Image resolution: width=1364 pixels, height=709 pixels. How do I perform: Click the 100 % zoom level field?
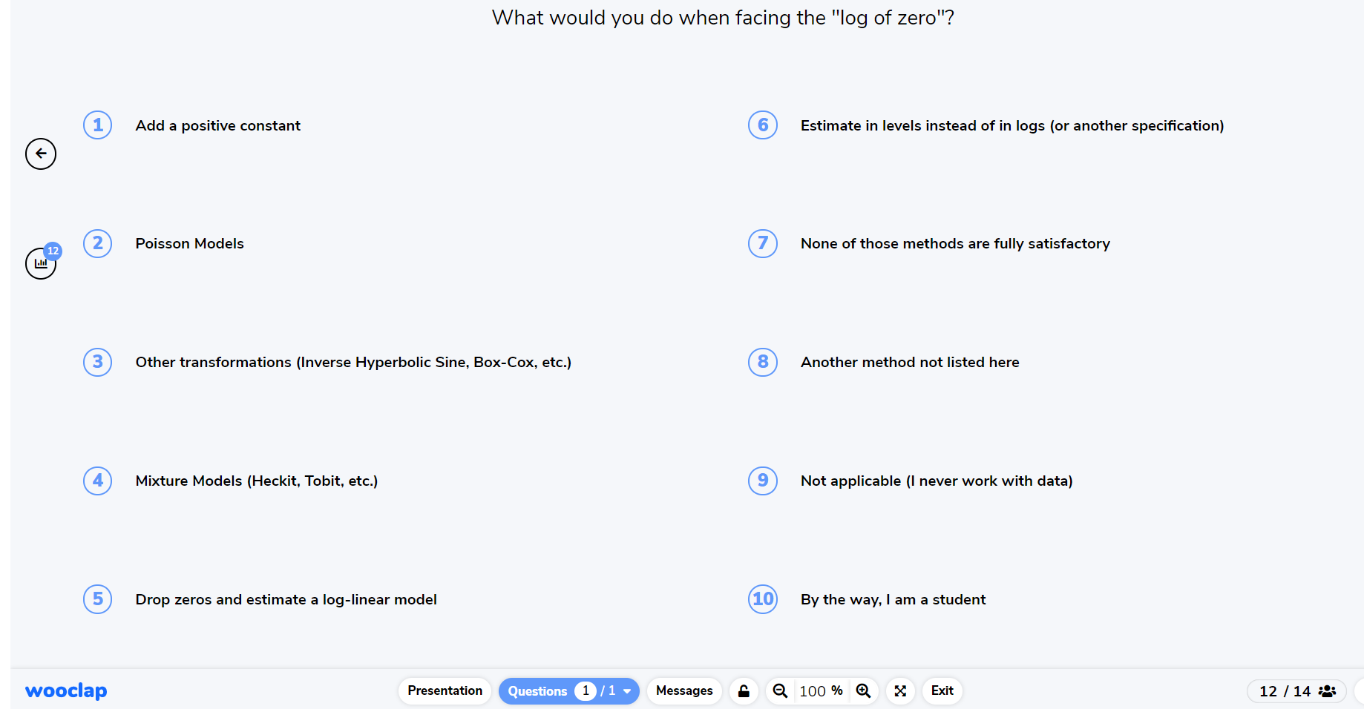(x=821, y=691)
